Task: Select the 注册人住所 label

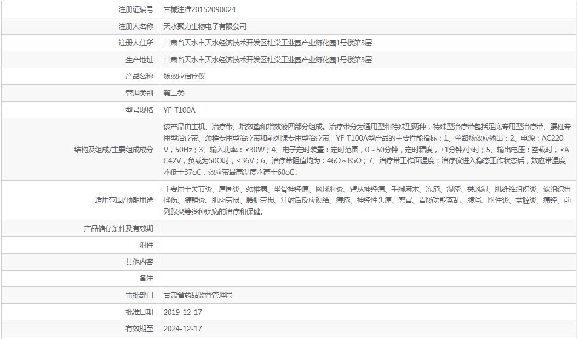Action: tap(135, 43)
